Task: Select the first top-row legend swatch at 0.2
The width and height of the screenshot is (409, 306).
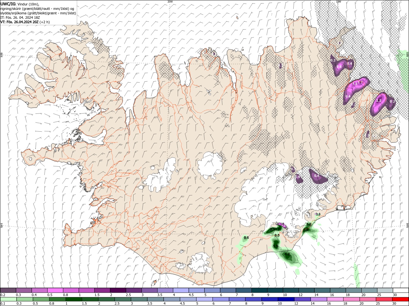Action: [8, 290]
